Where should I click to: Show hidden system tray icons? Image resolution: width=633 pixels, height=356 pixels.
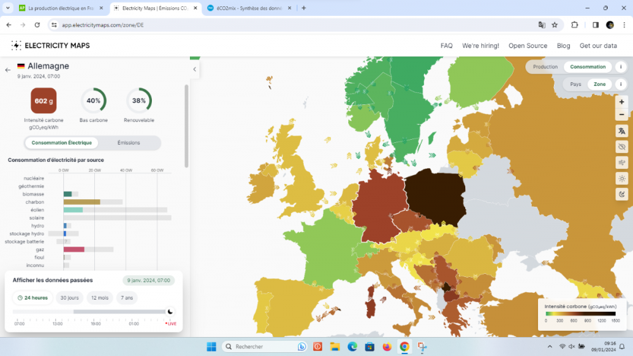click(549, 347)
